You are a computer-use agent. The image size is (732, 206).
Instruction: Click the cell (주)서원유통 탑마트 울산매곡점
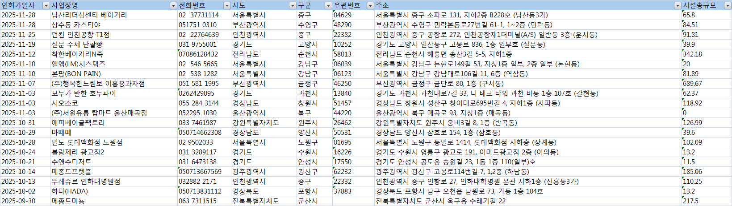tap(114, 113)
